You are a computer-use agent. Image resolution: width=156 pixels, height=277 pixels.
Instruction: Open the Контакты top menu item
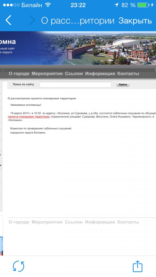click(128, 74)
